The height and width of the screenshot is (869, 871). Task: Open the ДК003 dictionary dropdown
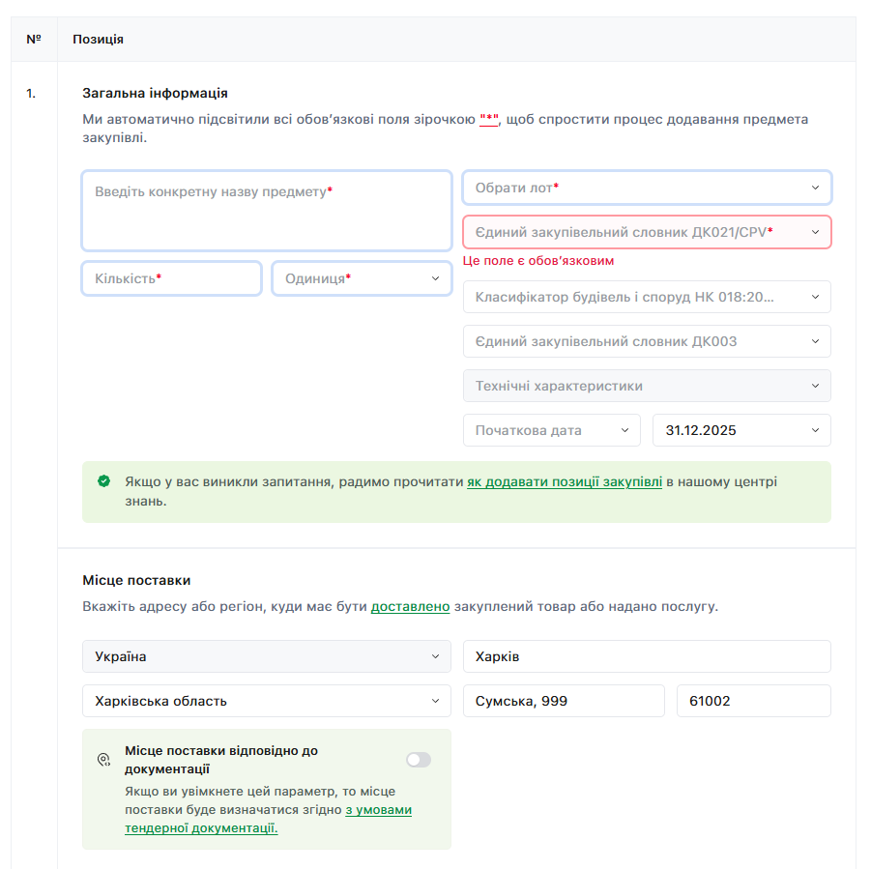[x=647, y=341]
